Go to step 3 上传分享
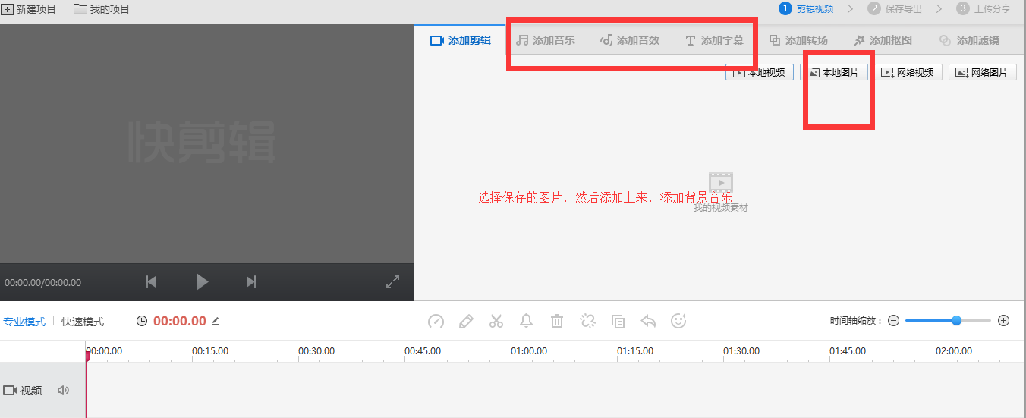Screen dimensions: 1026x418 984,8
